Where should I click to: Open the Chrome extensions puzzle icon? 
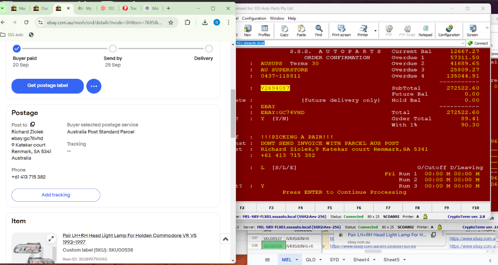187,22
